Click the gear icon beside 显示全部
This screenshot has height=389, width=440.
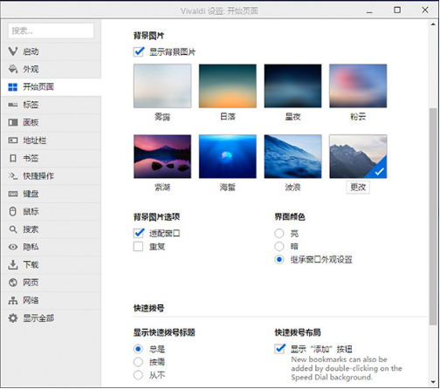[x=13, y=318]
